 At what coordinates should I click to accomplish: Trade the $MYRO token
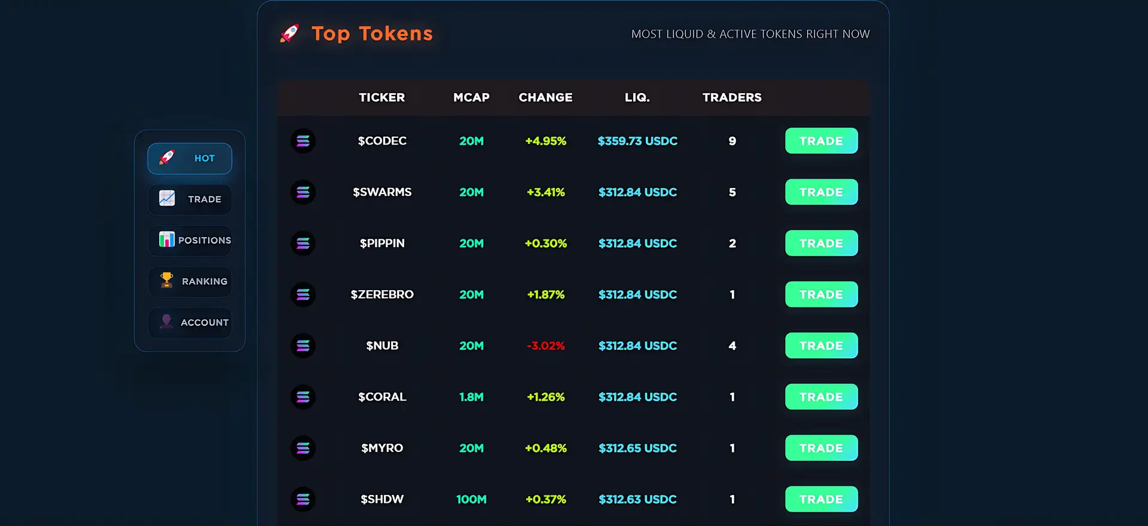pos(821,448)
